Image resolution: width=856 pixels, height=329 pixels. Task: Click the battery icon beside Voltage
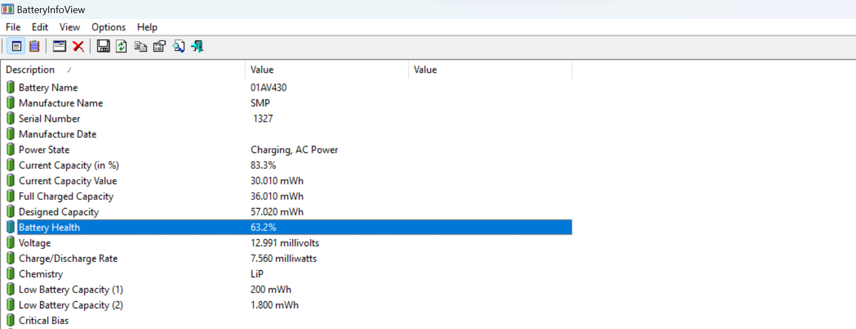(10, 242)
